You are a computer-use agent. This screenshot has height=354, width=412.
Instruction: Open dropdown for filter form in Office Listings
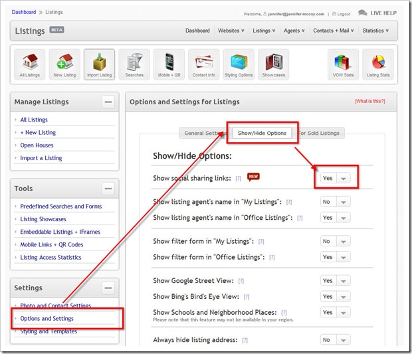(336, 257)
